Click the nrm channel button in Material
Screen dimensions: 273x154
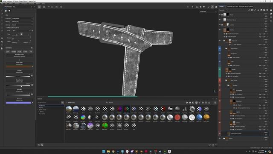tap(31, 52)
